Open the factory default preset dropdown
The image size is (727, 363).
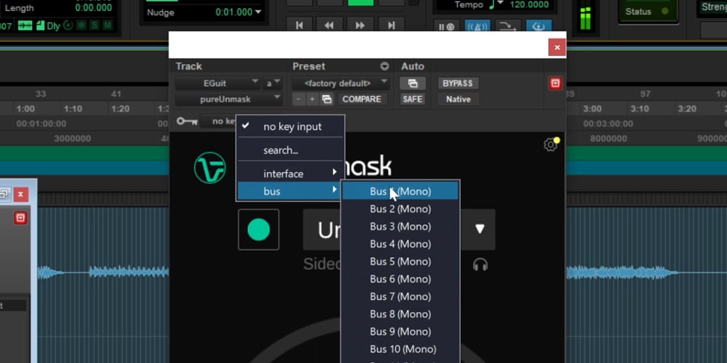tap(340, 83)
